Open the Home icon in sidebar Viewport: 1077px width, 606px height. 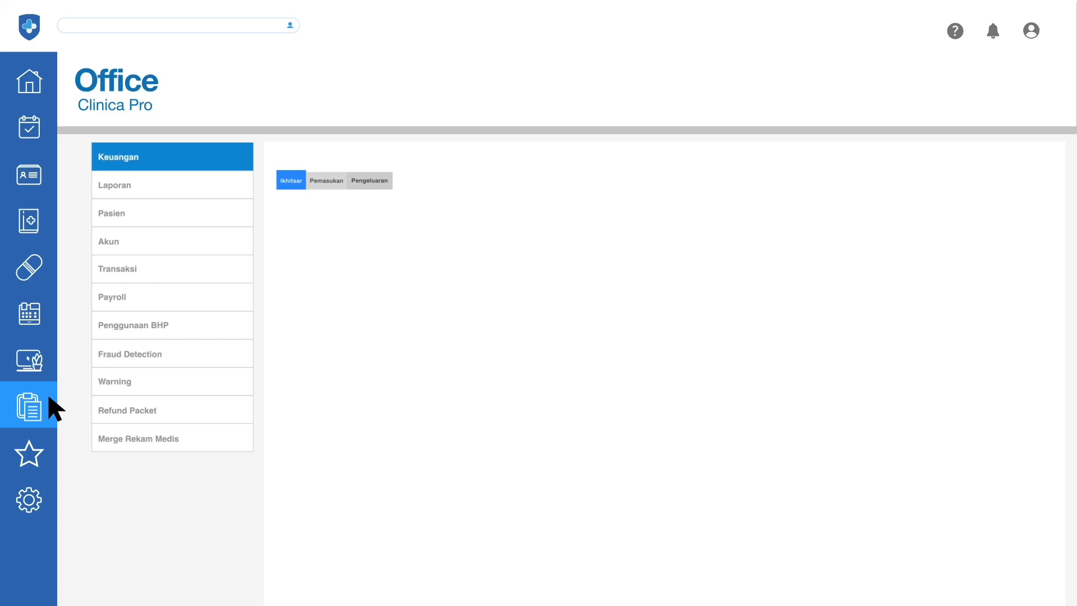click(x=29, y=81)
